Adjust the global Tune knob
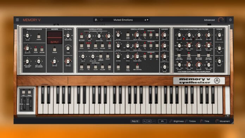Image resolution: width=245 pixels, height=138 pixels. 68,49
